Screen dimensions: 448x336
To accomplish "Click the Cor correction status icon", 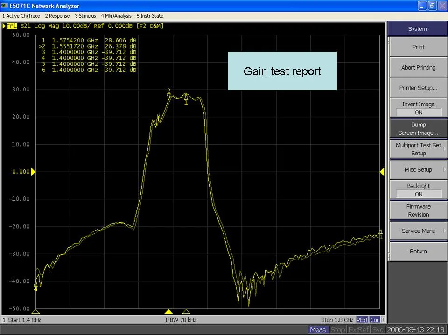I will click(374, 320).
